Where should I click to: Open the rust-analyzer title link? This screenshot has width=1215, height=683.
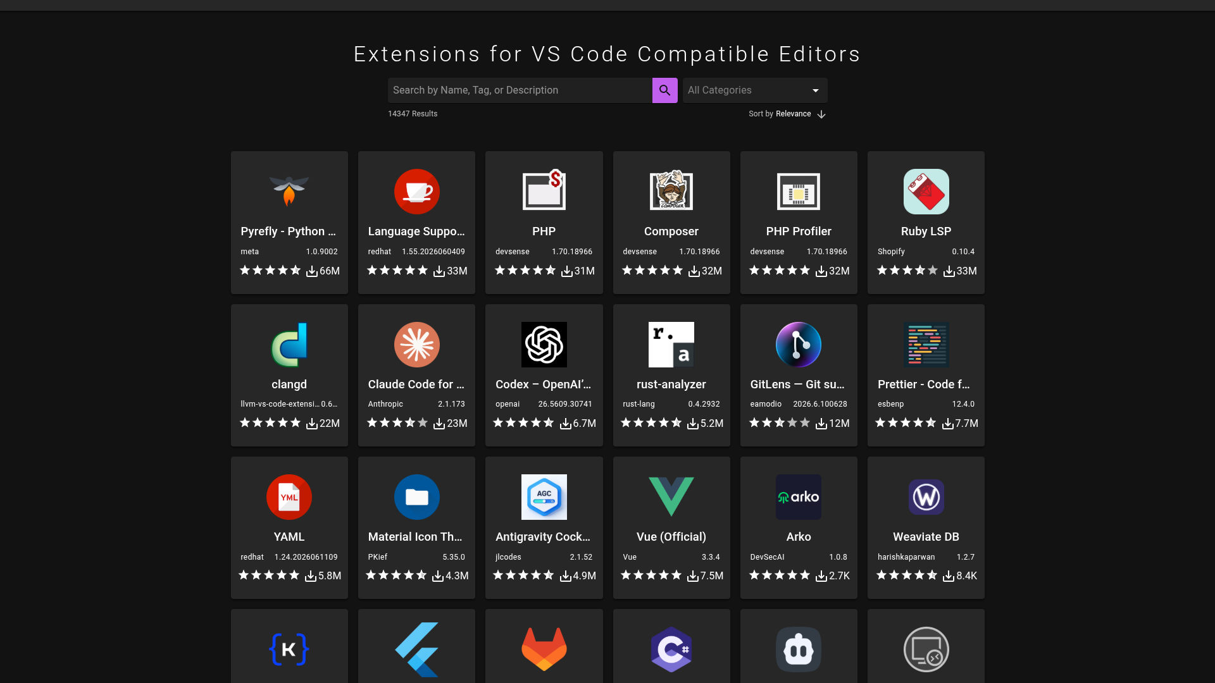pos(671,385)
